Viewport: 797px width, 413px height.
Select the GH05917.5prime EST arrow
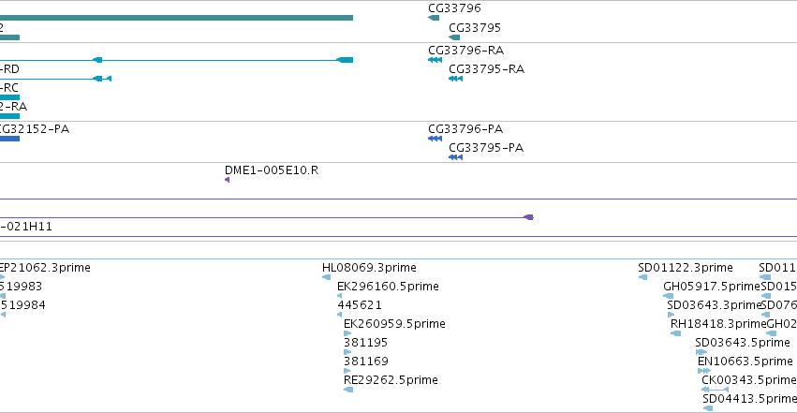click(x=669, y=296)
